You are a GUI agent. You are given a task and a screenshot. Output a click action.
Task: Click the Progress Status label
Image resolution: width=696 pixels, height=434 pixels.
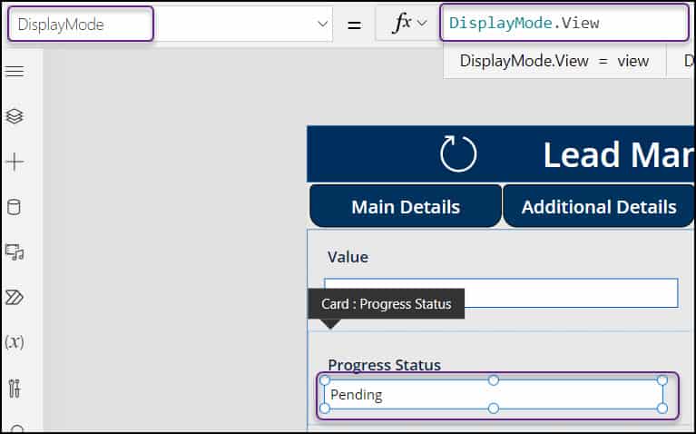pyautogui.click(x=385, y=365)
